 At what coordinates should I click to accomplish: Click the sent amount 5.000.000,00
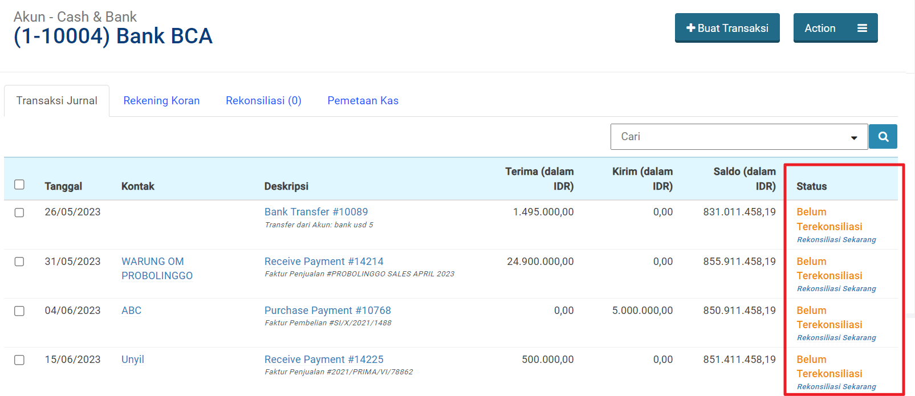click(x=642, y=311)
